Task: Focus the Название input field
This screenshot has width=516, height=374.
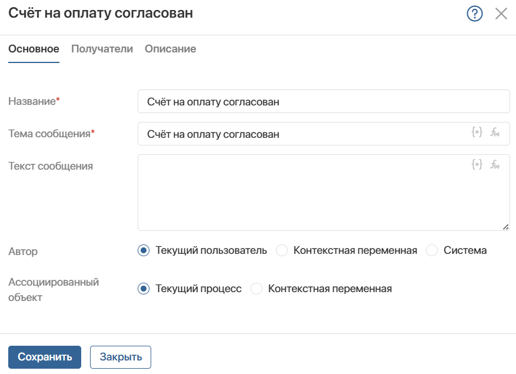Action: point(324,101)
